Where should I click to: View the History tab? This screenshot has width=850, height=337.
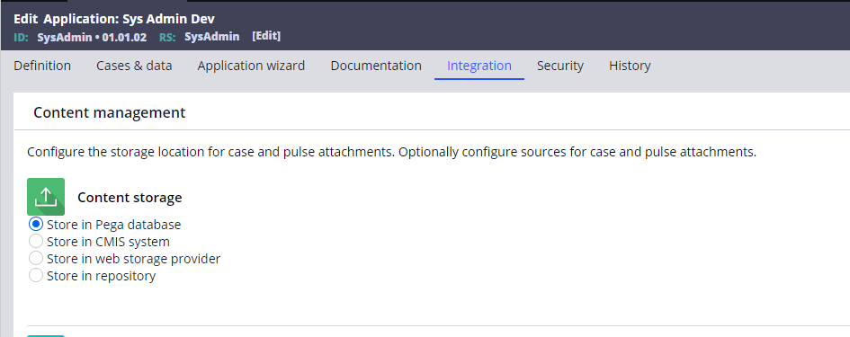coord(630,66)
